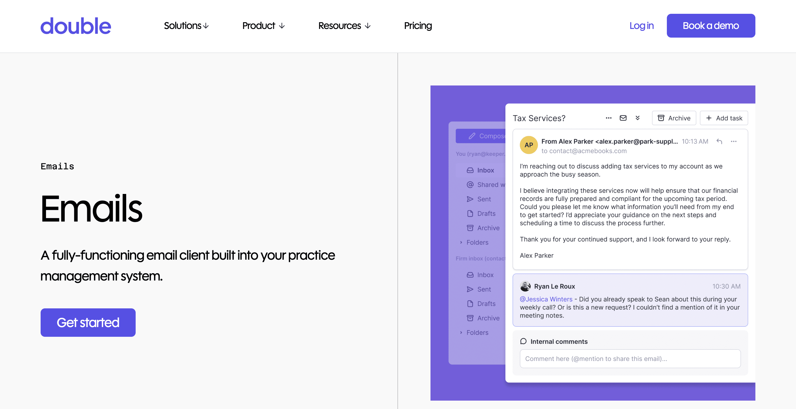Click the 'Tax Services?' subject title

539,118
